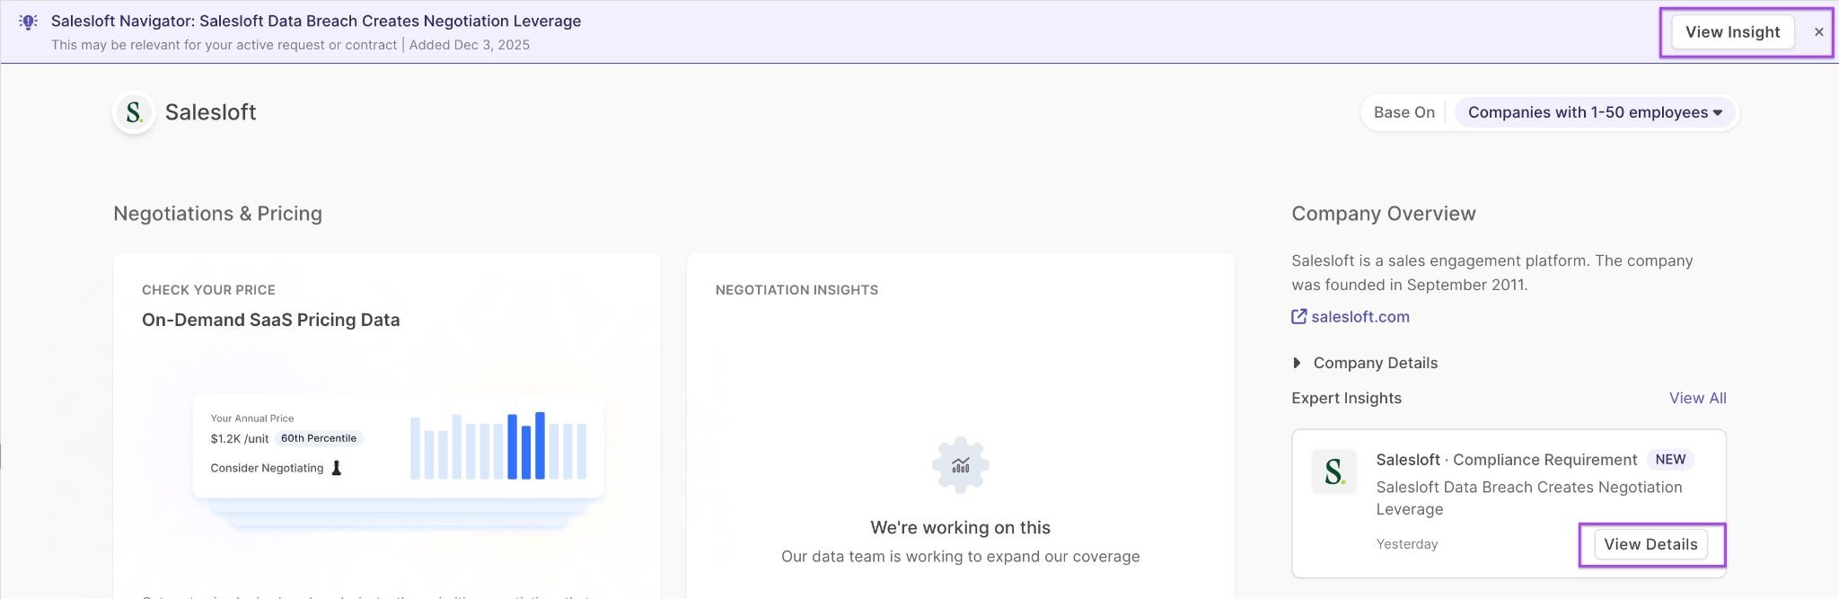1839x599 pixels.
Task: Click the Your Annual Price preview card
Action: click(x=398, y=446)
